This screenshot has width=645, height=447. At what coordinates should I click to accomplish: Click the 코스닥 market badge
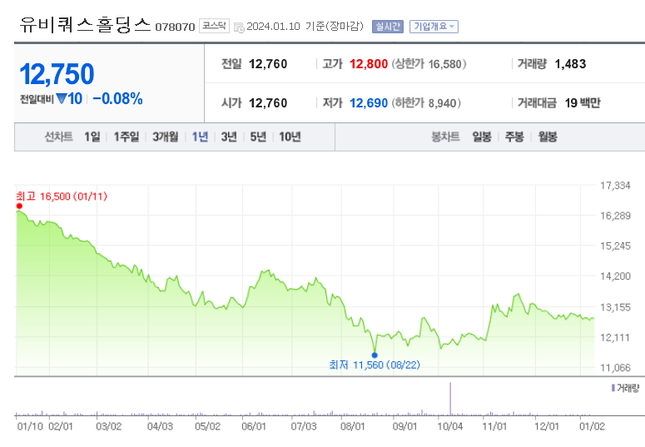[x=214, y=26]
